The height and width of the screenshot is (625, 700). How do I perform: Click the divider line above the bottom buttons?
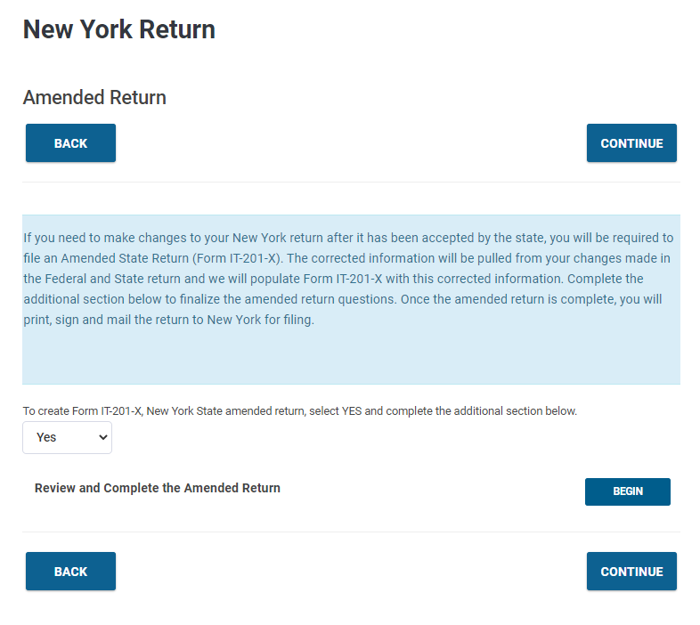point(351,532)
